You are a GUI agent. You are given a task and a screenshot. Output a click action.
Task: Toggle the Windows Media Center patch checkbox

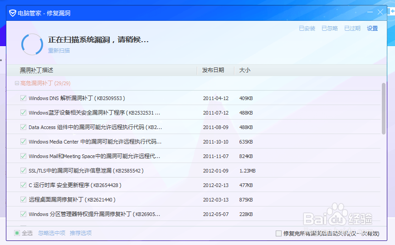[23, 142]
